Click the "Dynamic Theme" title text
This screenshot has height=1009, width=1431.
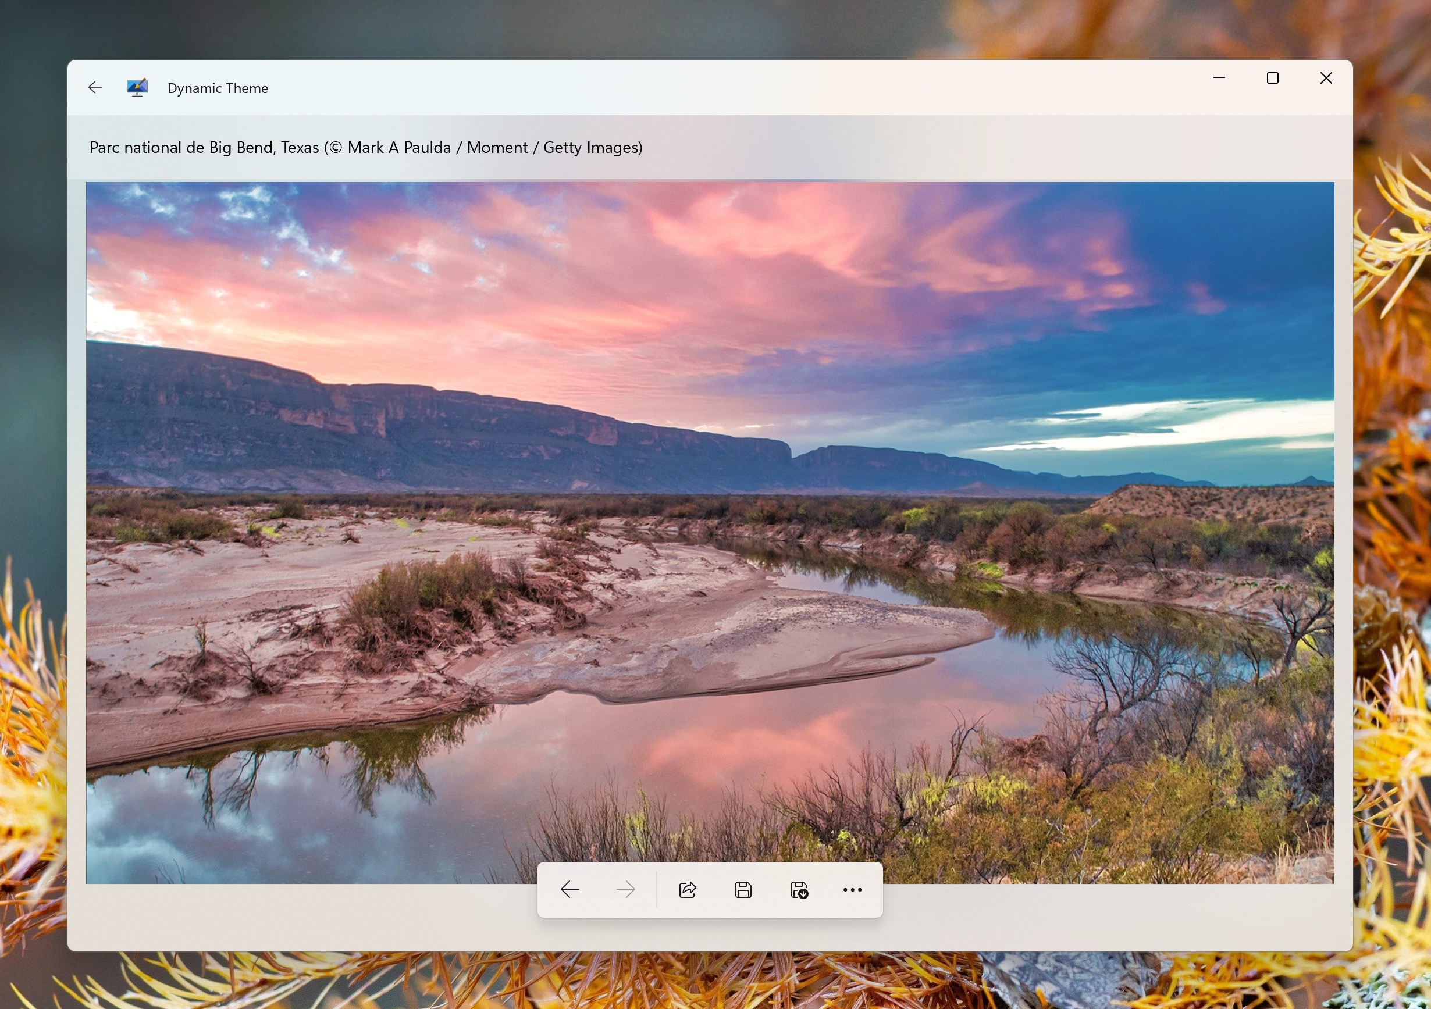[x=218, y=88]
